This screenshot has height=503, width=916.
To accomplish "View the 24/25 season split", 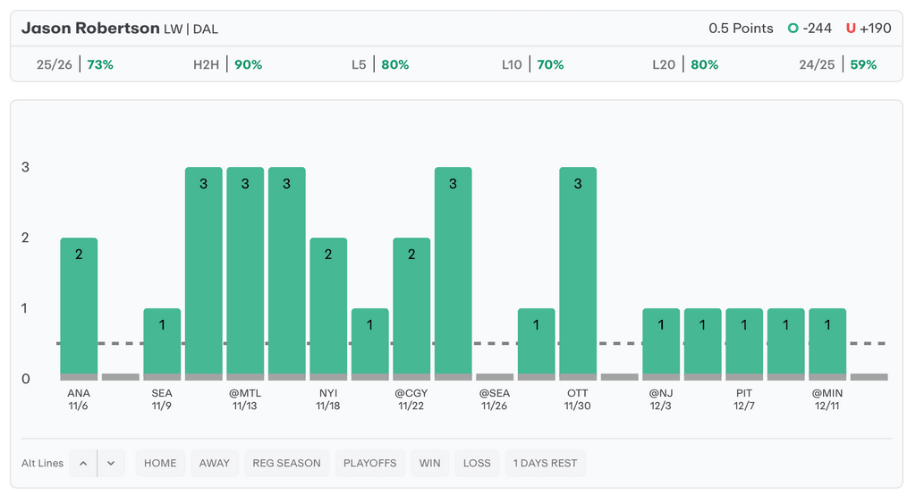I will coord(837,64).
